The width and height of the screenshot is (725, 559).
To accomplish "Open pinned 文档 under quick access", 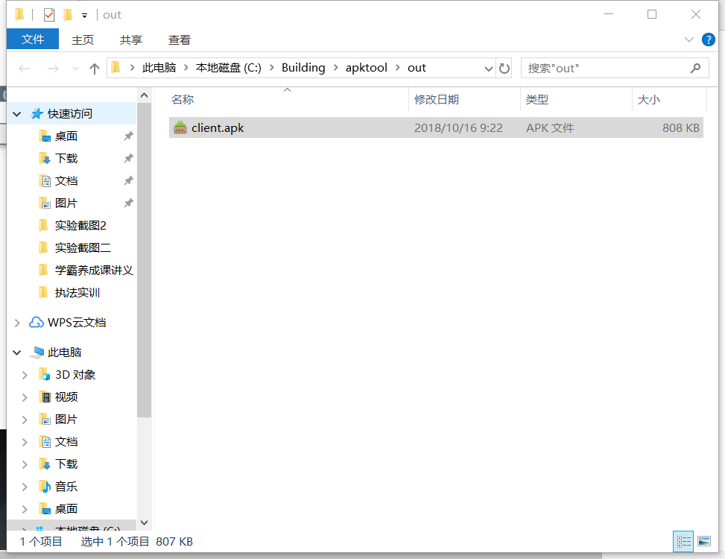I will (x=66, y=181).
